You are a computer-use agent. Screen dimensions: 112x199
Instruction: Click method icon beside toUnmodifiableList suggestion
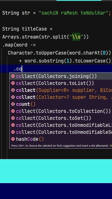tap(13, 125)
